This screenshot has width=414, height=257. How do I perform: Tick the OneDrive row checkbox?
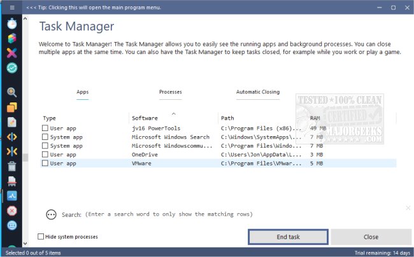(45, 155)
